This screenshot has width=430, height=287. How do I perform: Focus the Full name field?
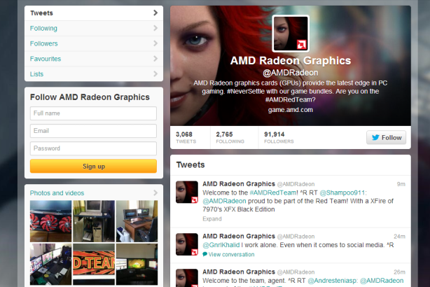point(93,113)
